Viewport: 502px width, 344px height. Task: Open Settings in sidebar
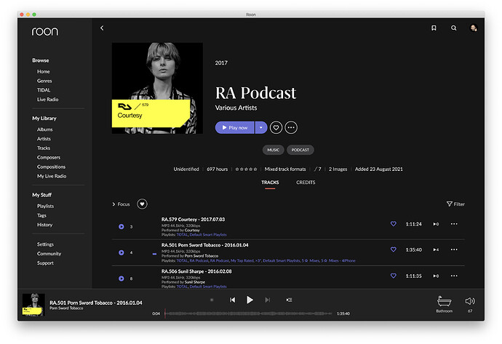click(x=45, y=244)
